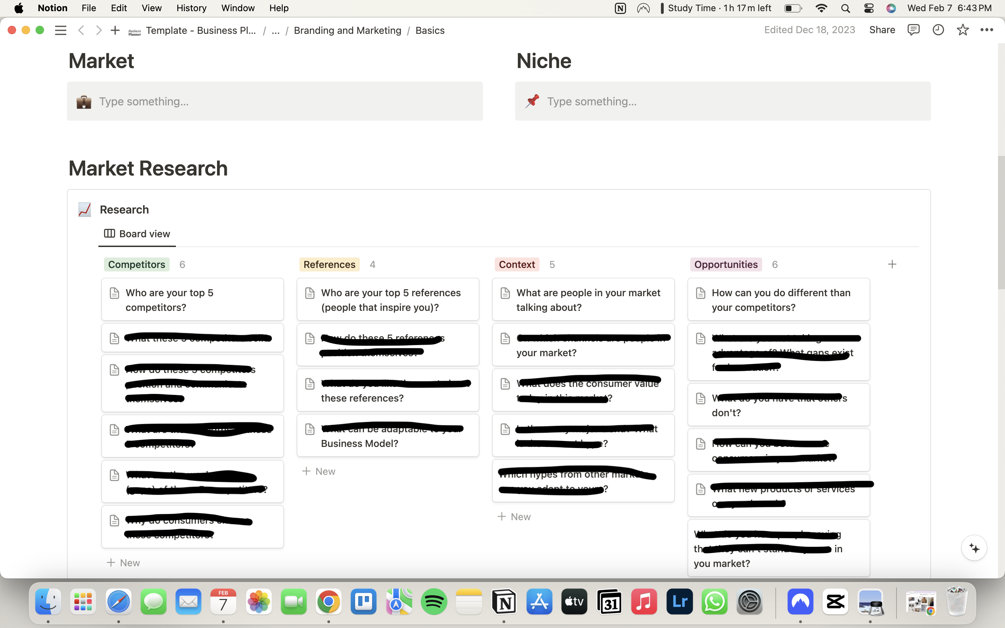
Task: Open the Competitors group label
Action: [137, 264]
